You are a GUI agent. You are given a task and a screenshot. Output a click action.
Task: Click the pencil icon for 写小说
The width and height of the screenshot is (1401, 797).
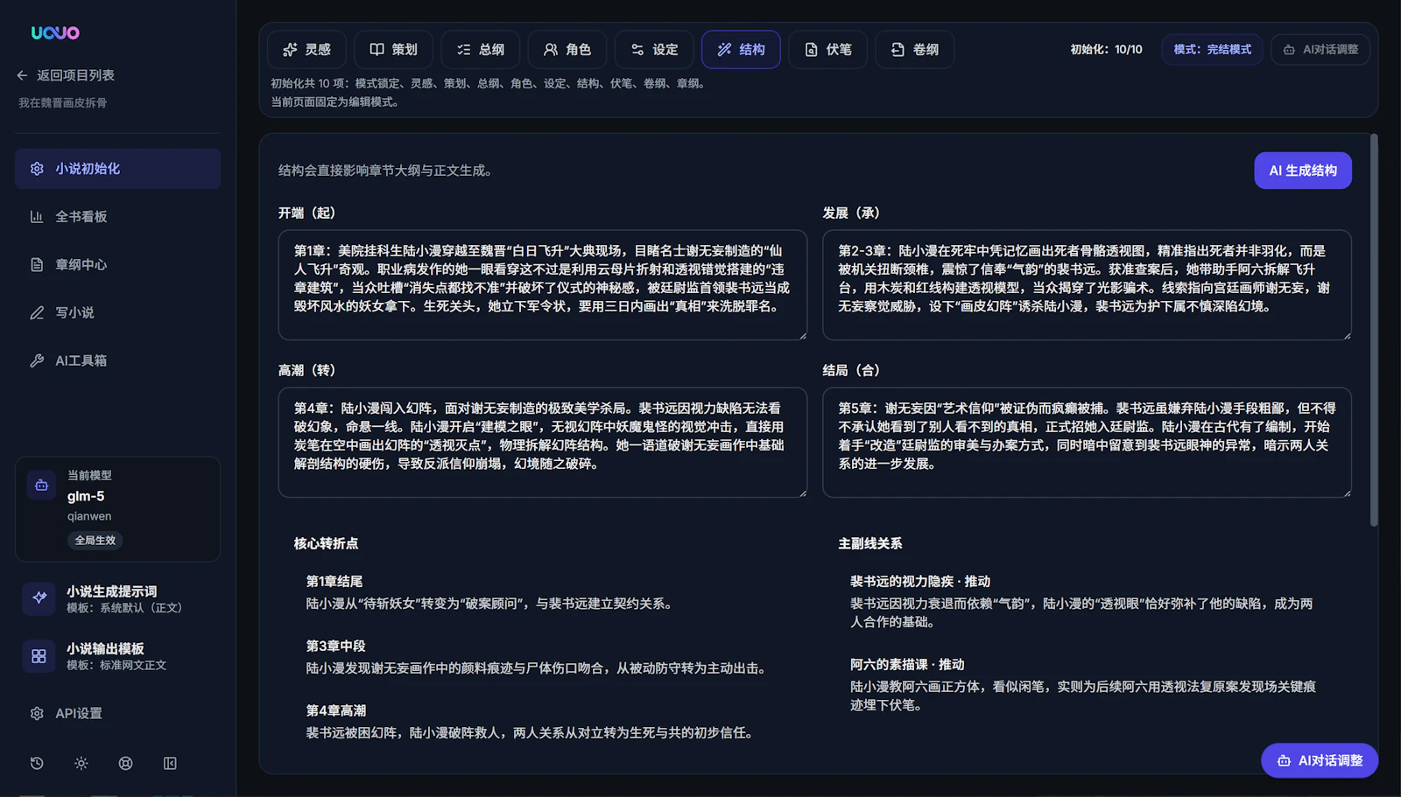(x=37, y=313)
